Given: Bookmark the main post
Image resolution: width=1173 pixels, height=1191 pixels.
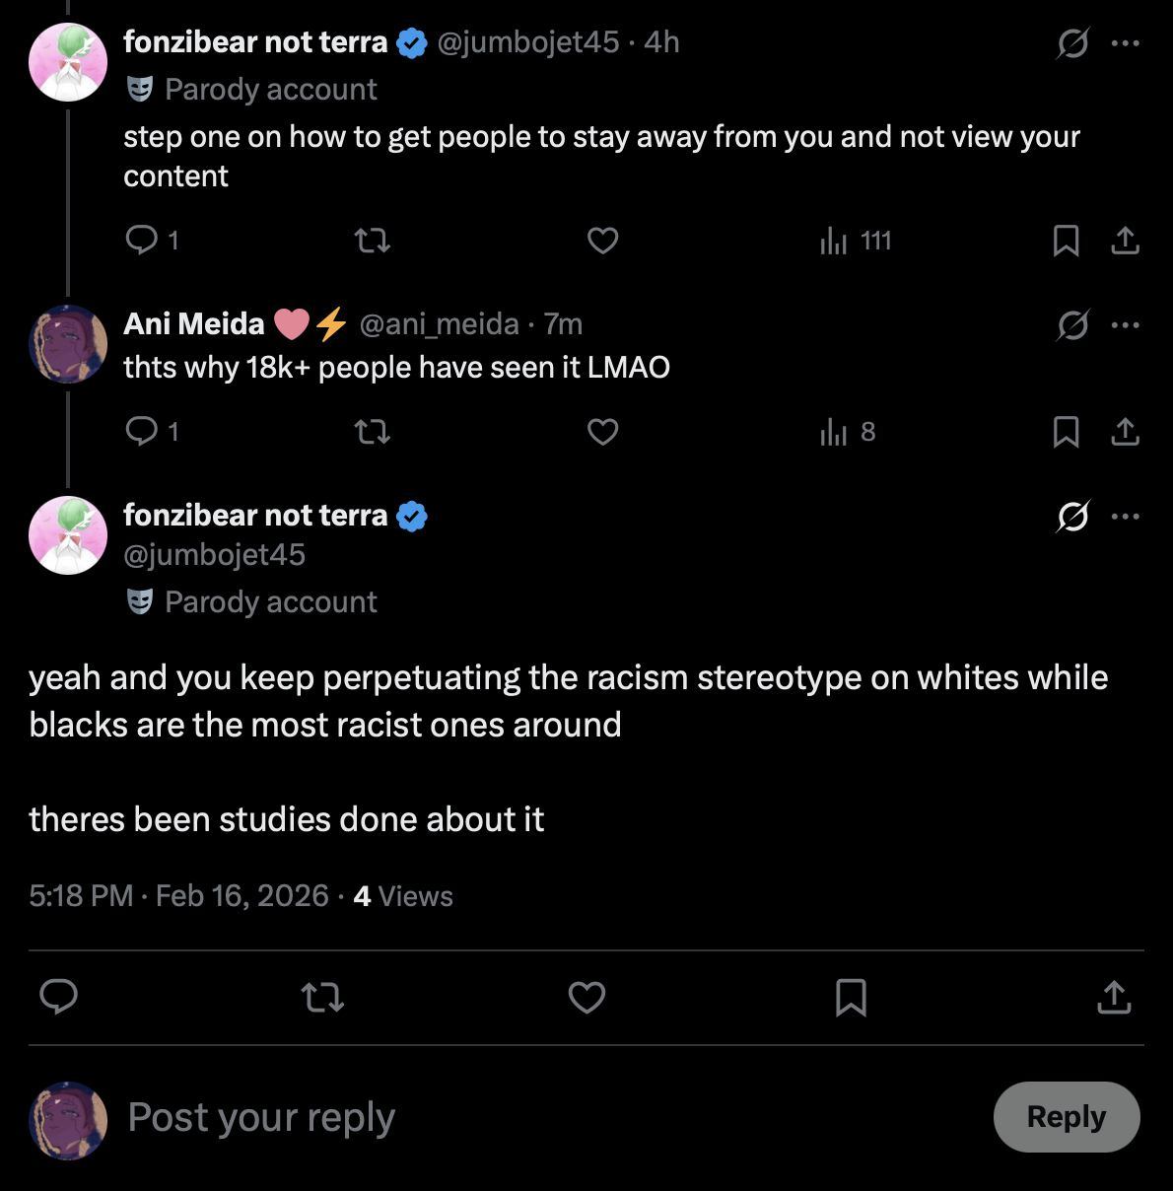Looking at the screenshot, I should point(851,998).
